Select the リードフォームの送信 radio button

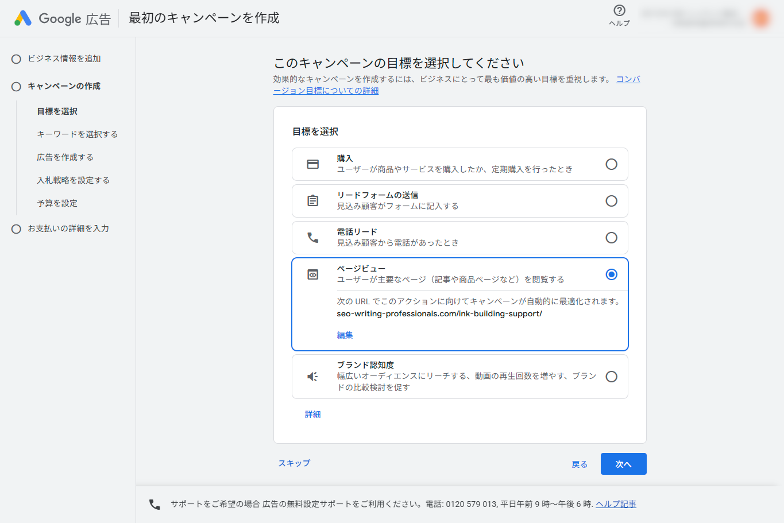click(611, 200)
